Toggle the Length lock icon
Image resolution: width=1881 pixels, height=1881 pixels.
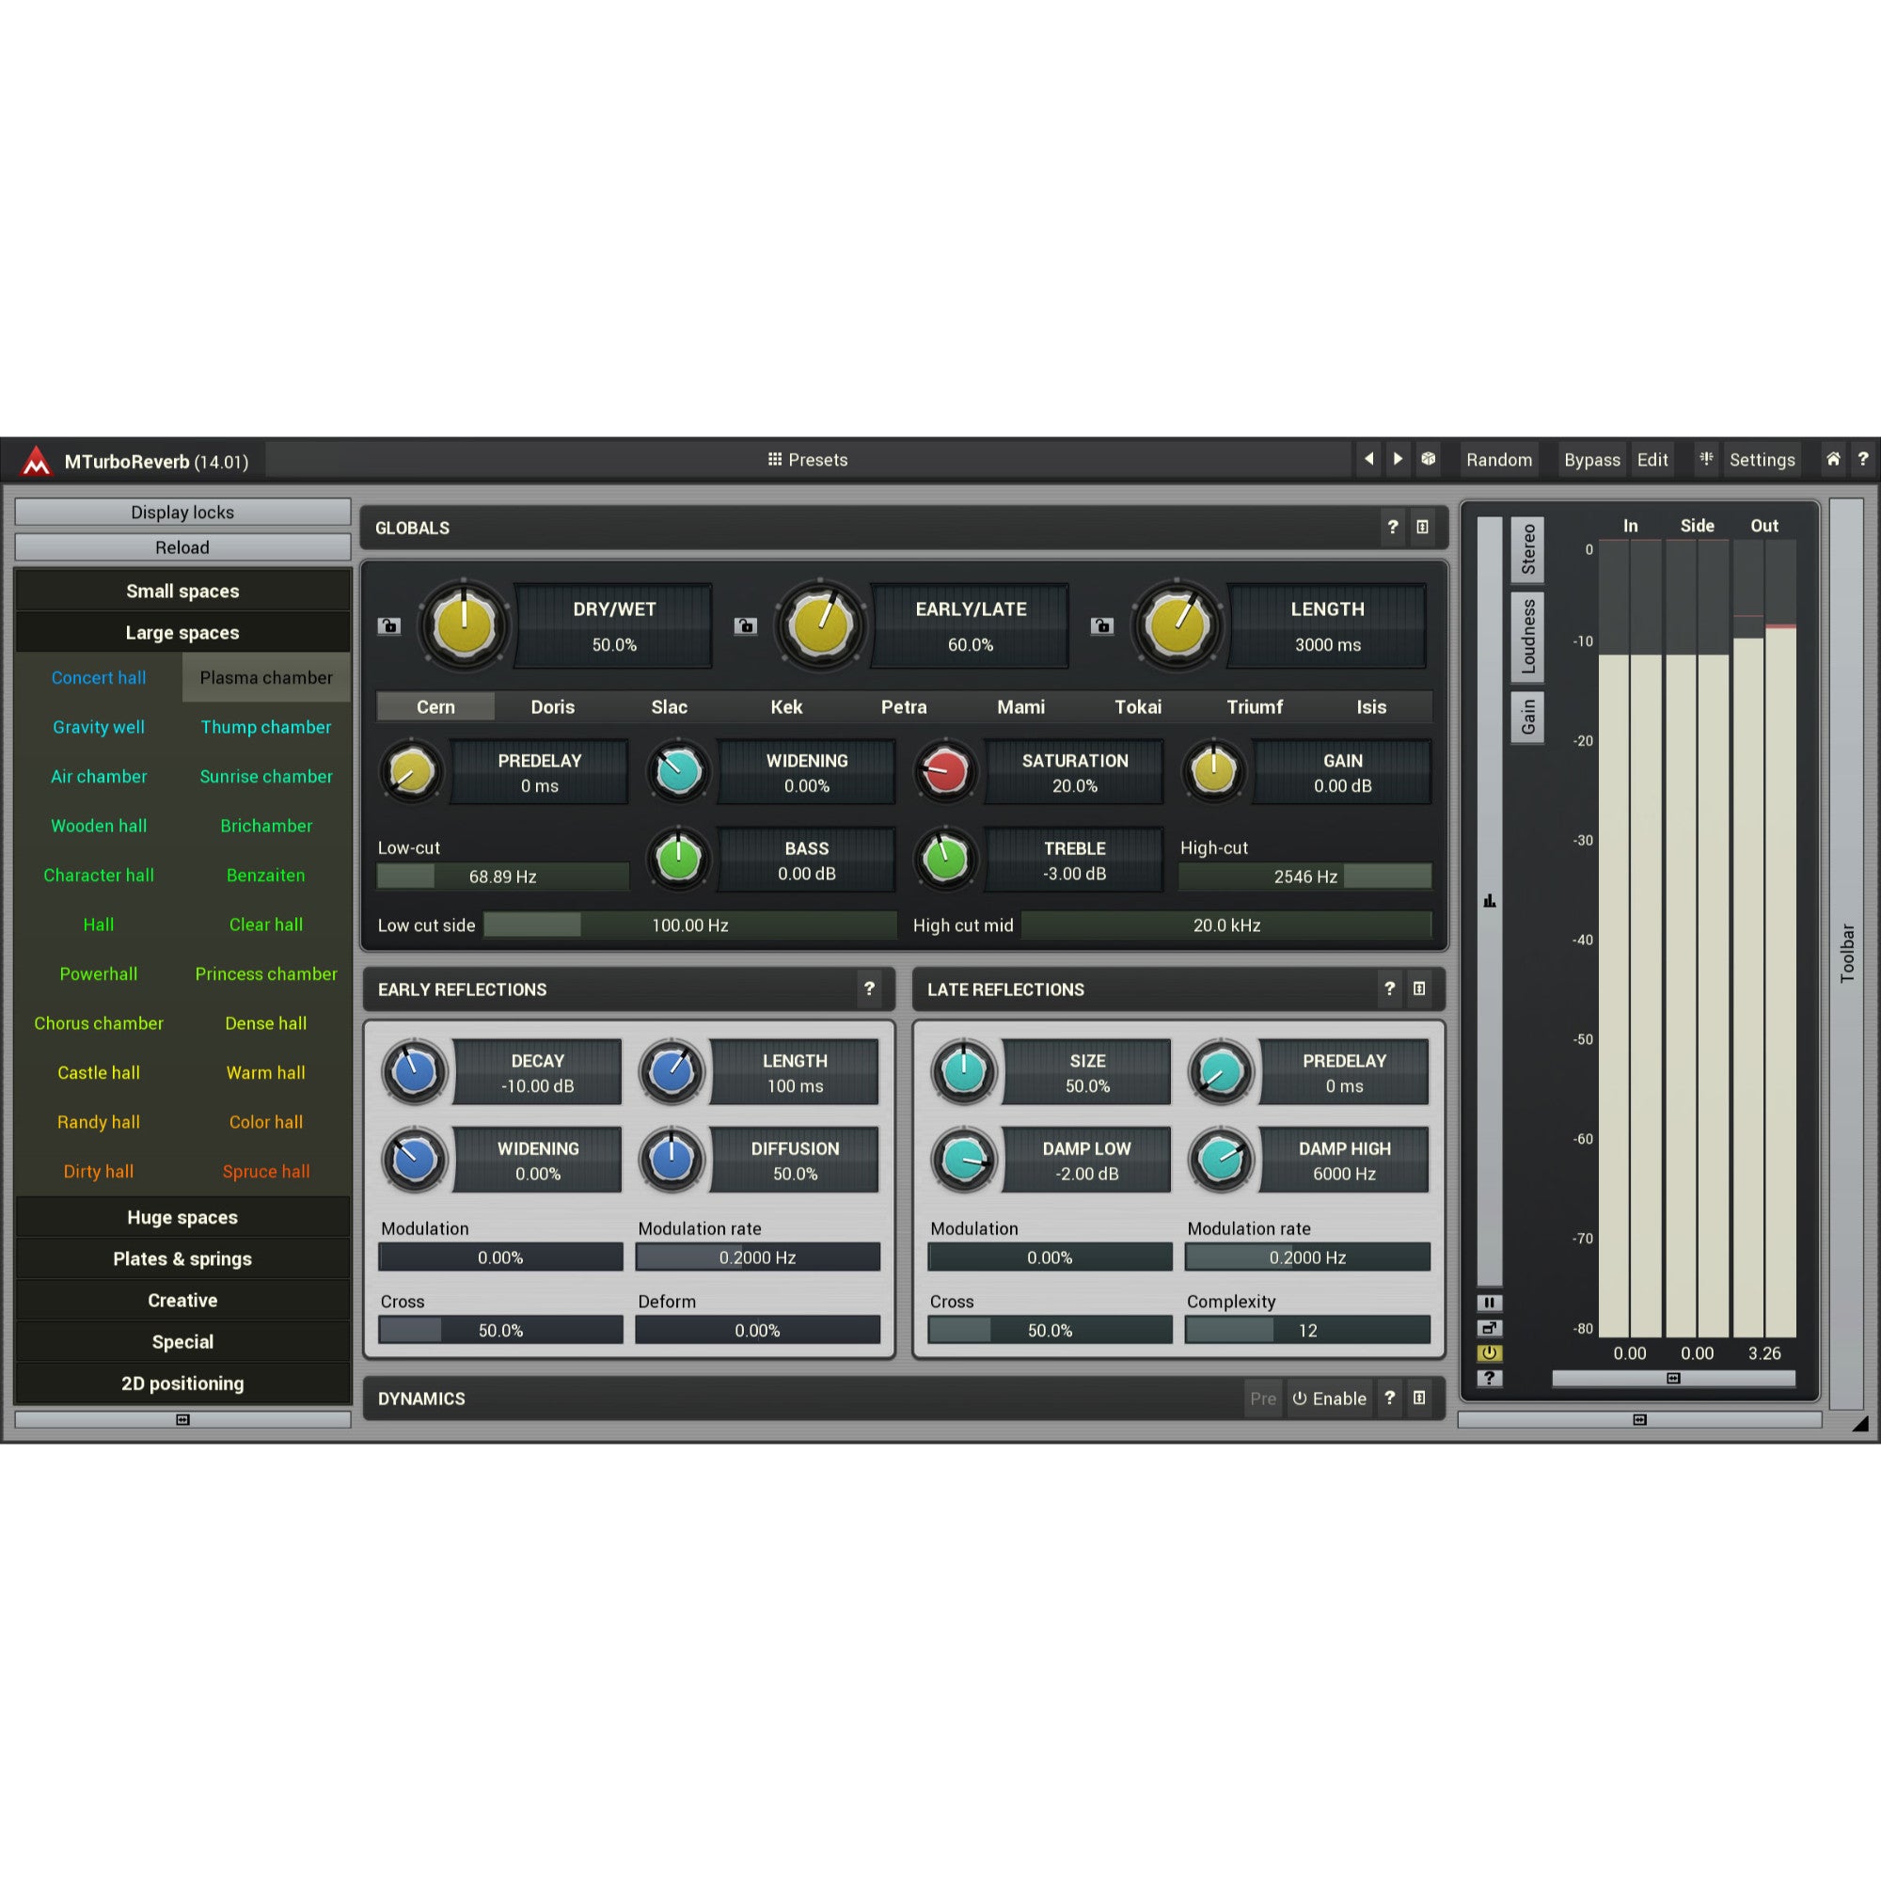pyautogui.click(x=1102, y=626)
